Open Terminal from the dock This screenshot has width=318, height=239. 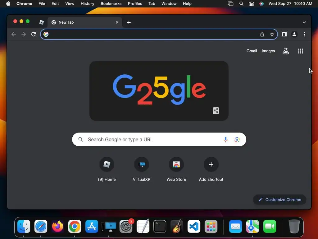coord(160,227)
